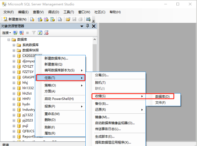
Task: Choose 备份(B)... from the tasks submenu
Action: [102, 104]
